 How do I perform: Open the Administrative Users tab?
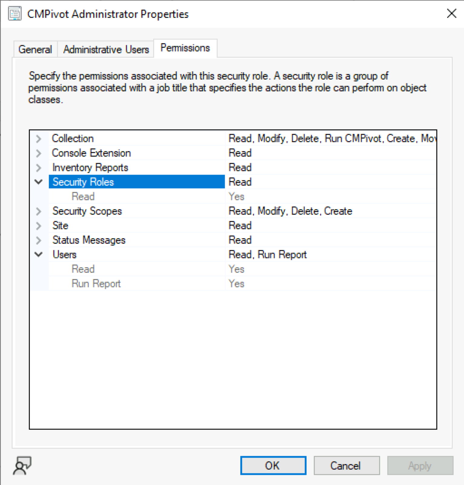106,49
